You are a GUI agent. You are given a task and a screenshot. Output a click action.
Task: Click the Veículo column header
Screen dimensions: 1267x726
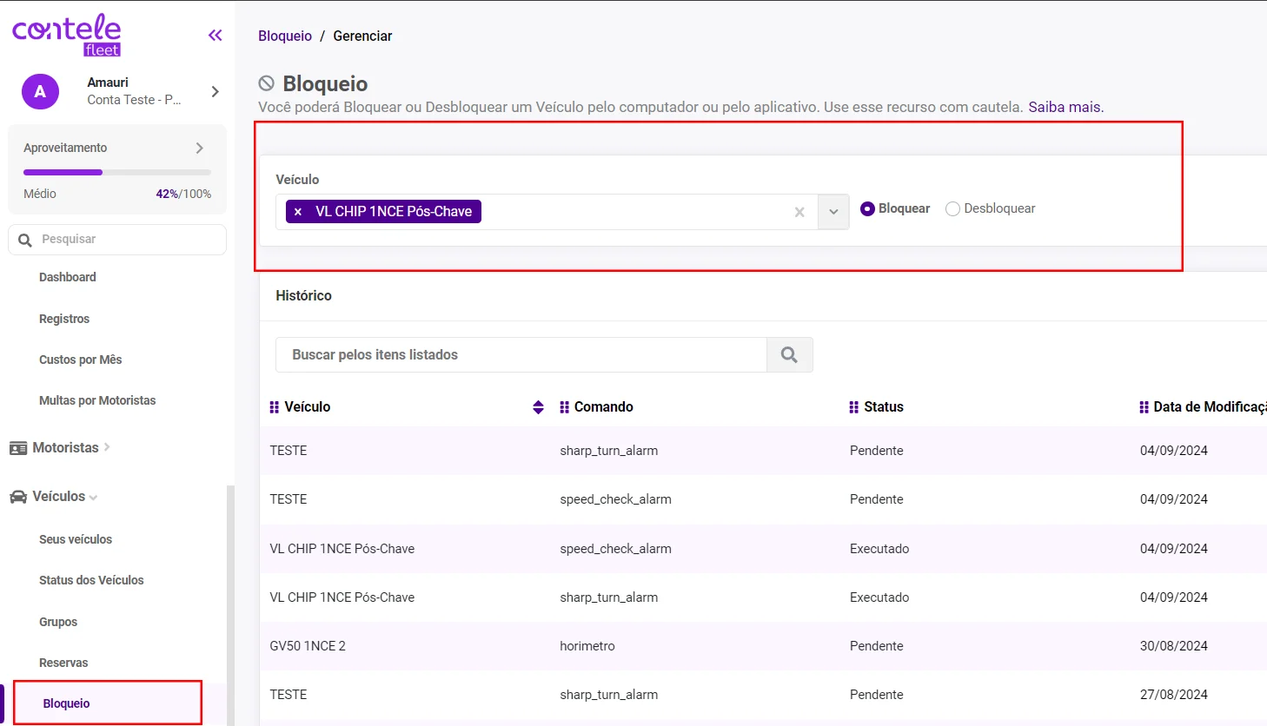(308, 407)
